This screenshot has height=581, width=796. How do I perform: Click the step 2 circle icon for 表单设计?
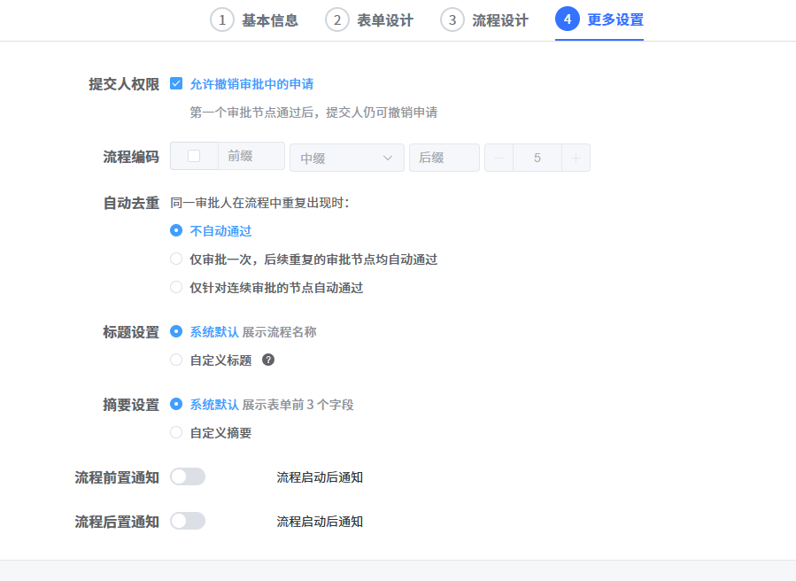pos(336,19)
